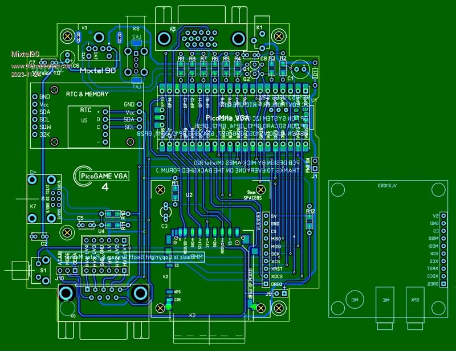Select the C3 capacitor footprint
The height and width of the screenshot is (351, 456).
click(166, 211)
